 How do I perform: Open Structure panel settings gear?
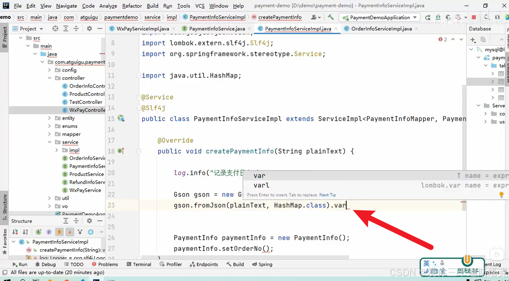click(89, 221)
